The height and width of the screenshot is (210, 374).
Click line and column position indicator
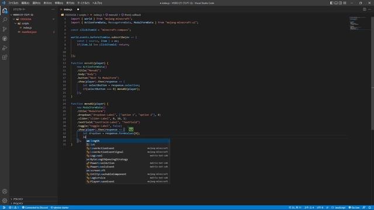tap(295, 208)
